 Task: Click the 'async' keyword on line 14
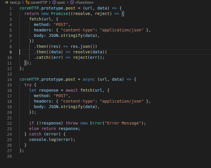(x=89, y=80)
